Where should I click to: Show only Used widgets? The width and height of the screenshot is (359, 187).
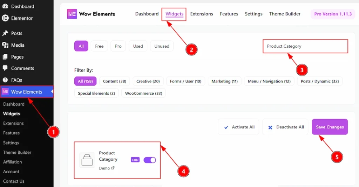(138, 46)
